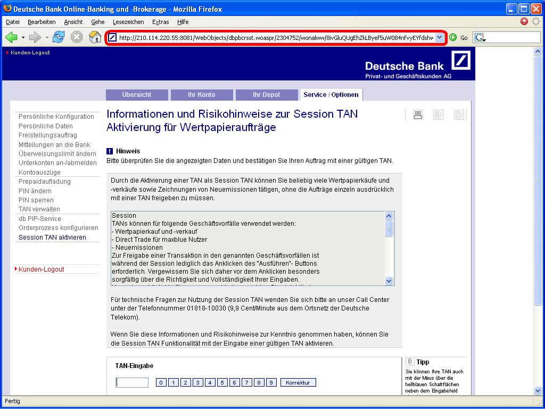Image resolution: width=545 pixels, height=409 pixels.
Task: Click into the TAN-Eingabe input field
Action: pyautogui.click(x=132, y=382)
